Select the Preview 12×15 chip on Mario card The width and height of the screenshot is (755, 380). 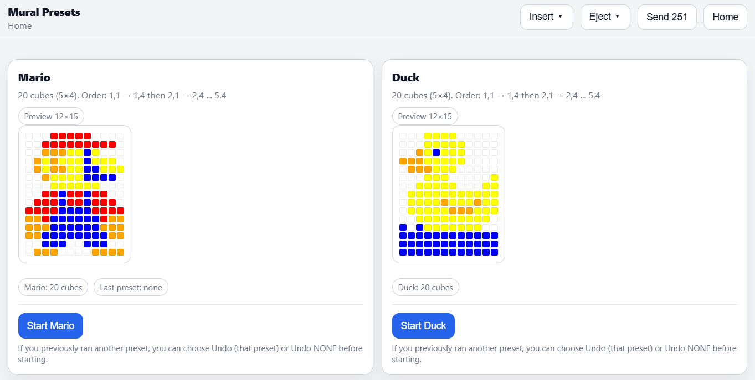click(x=50, y=116)
